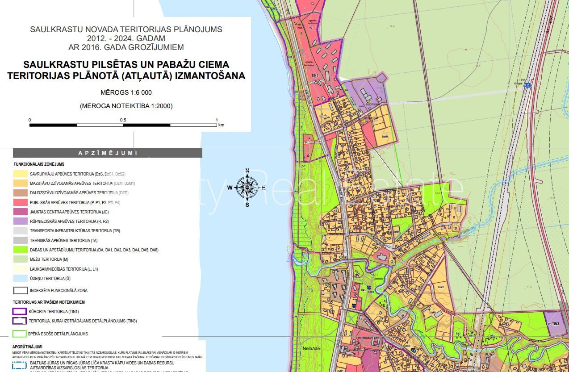This screenshot has width=569, height=372.
Task: Click the magenta Jauktas centra apbūves swatch
Action: point(20,212)
